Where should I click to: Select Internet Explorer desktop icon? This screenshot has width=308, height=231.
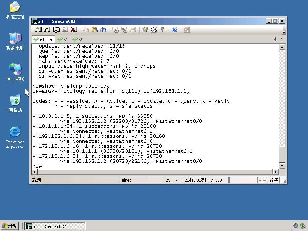pos(15,137)
